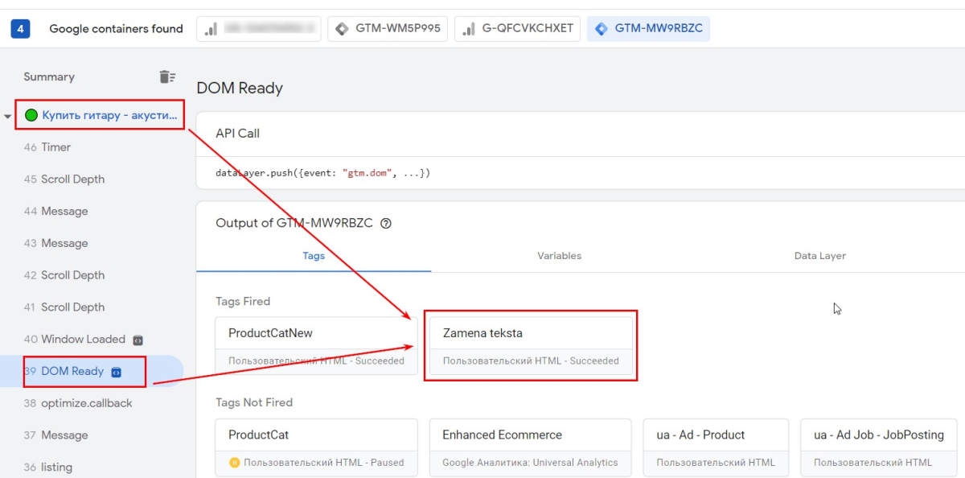Image resolution: width=965 pixels, height=478 pixels.
Task: Open help icon next to Output of GTM-MW9RBZC
Action: pyautogui.click(x=386, y=224)
